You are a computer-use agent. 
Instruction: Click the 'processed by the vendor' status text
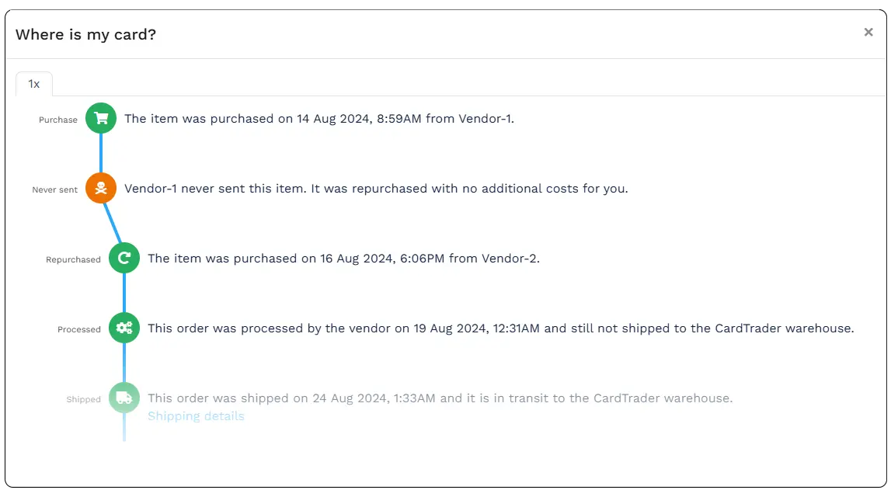pos(500,328)
